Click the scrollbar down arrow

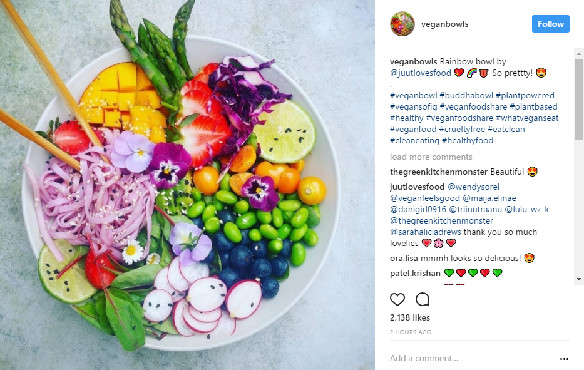tap(579, 279)
